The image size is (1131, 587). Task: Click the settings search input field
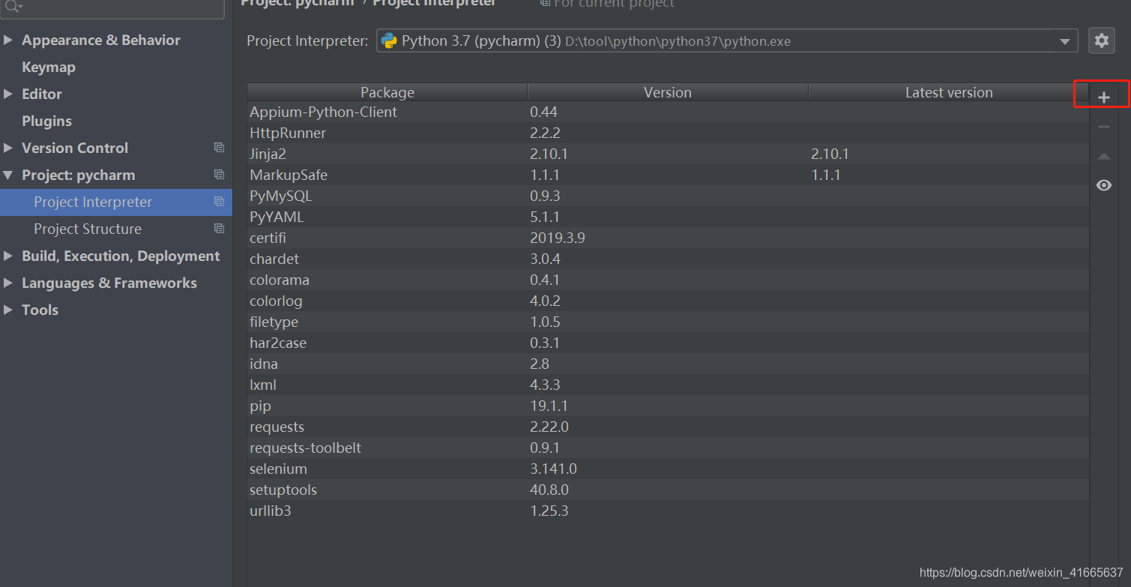coord(112,8)
